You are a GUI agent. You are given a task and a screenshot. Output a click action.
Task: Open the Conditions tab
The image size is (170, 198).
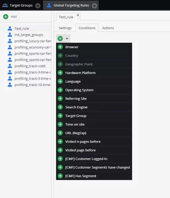coord(87,28)
